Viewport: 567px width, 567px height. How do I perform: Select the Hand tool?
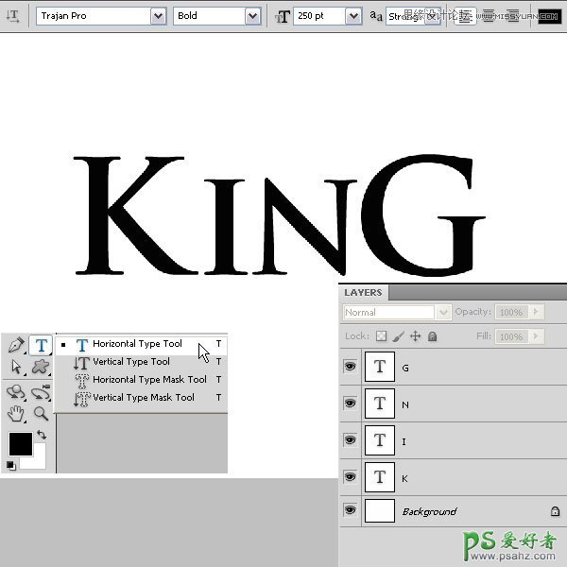pyautogui.click(x=16, y=414)
